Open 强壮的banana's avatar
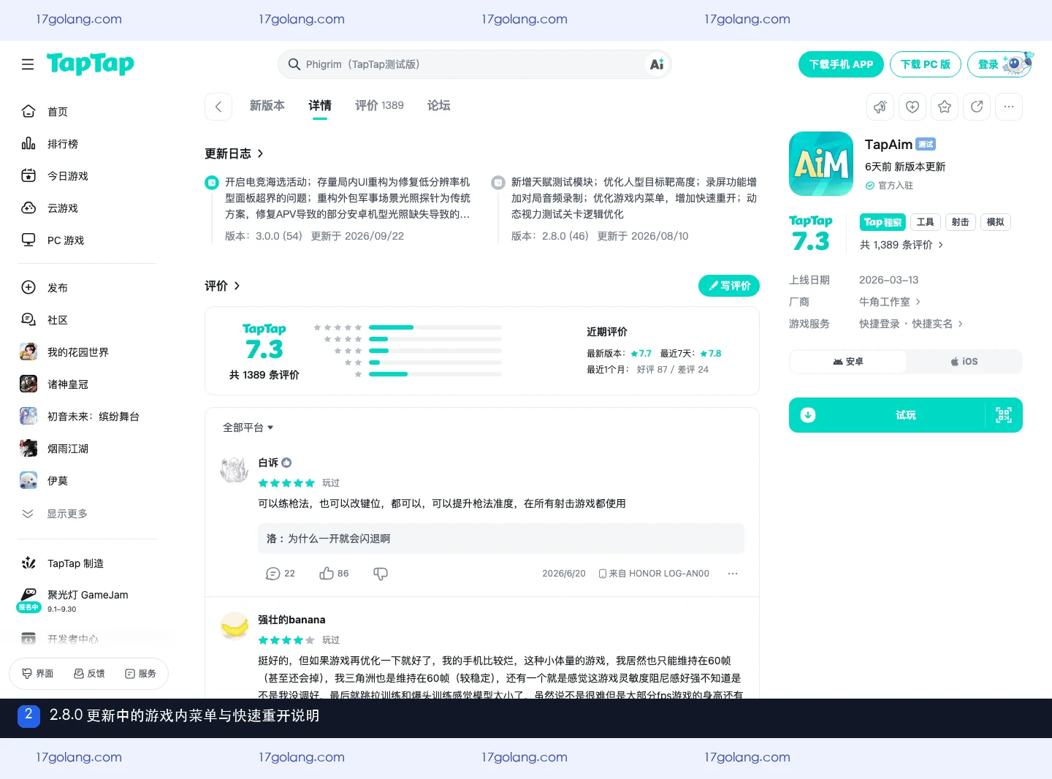The image size is (1052, 779). (235, 626)
